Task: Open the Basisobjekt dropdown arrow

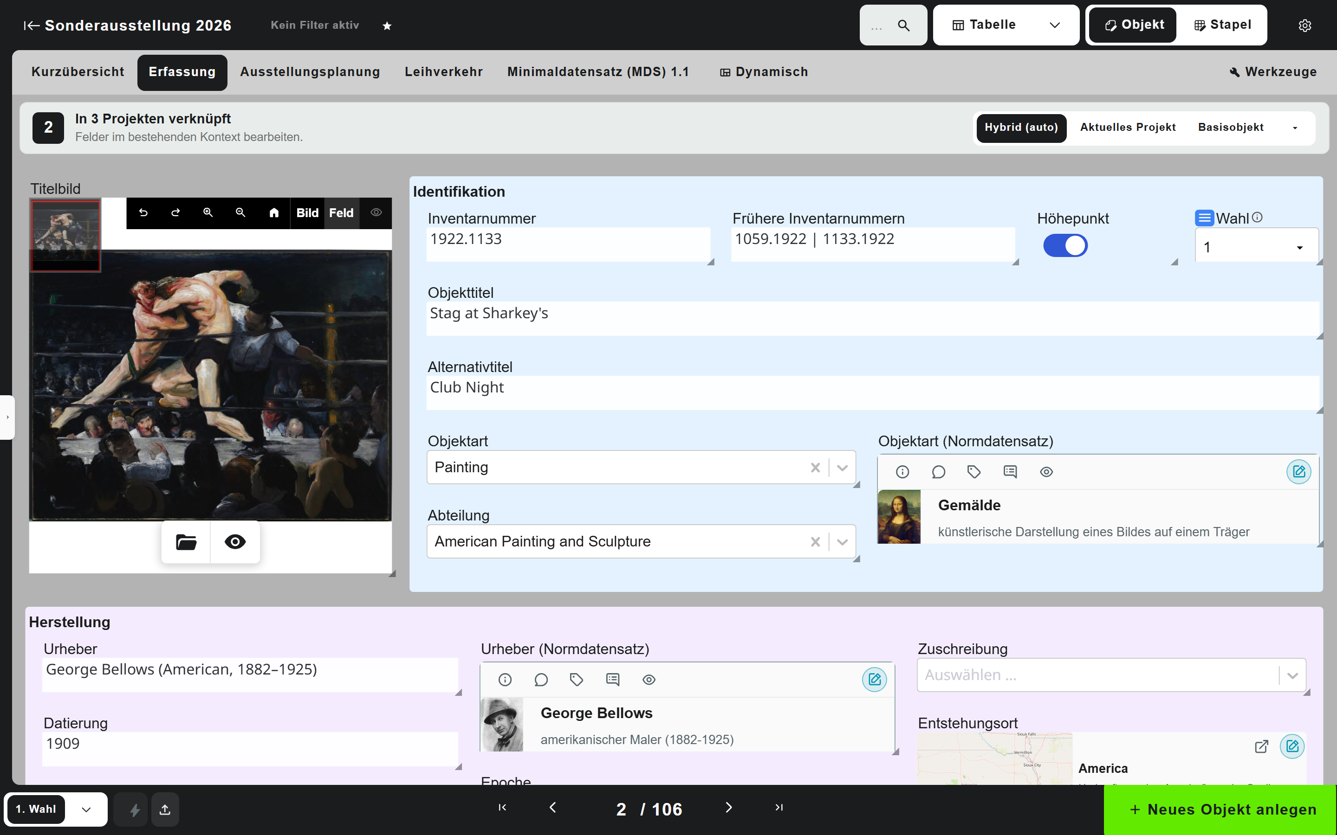Action: point(1295,128)
